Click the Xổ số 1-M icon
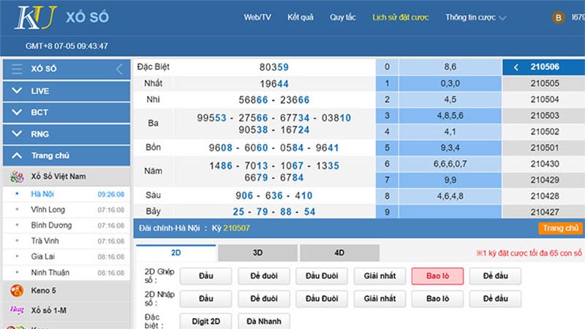 [x=17, y=310]
